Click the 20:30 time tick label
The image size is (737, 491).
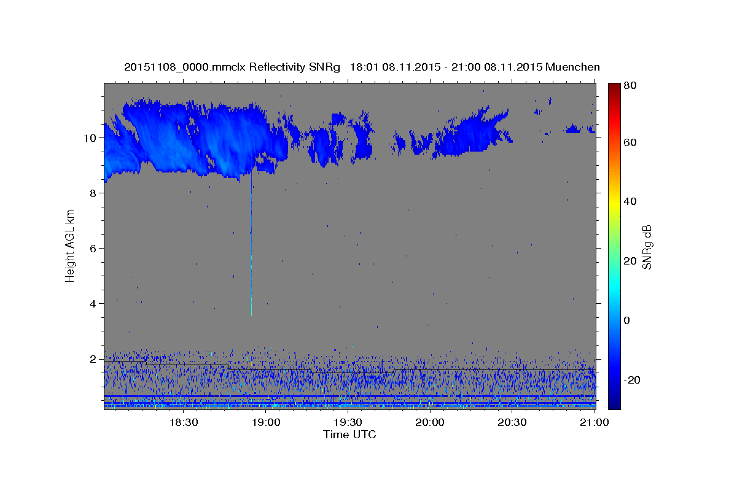point(512,423)
